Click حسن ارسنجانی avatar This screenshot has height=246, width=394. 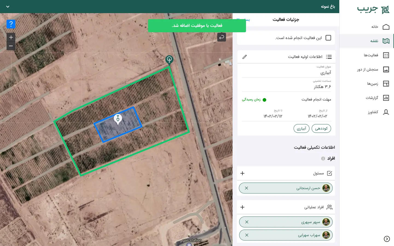click(x=326, y=188)
